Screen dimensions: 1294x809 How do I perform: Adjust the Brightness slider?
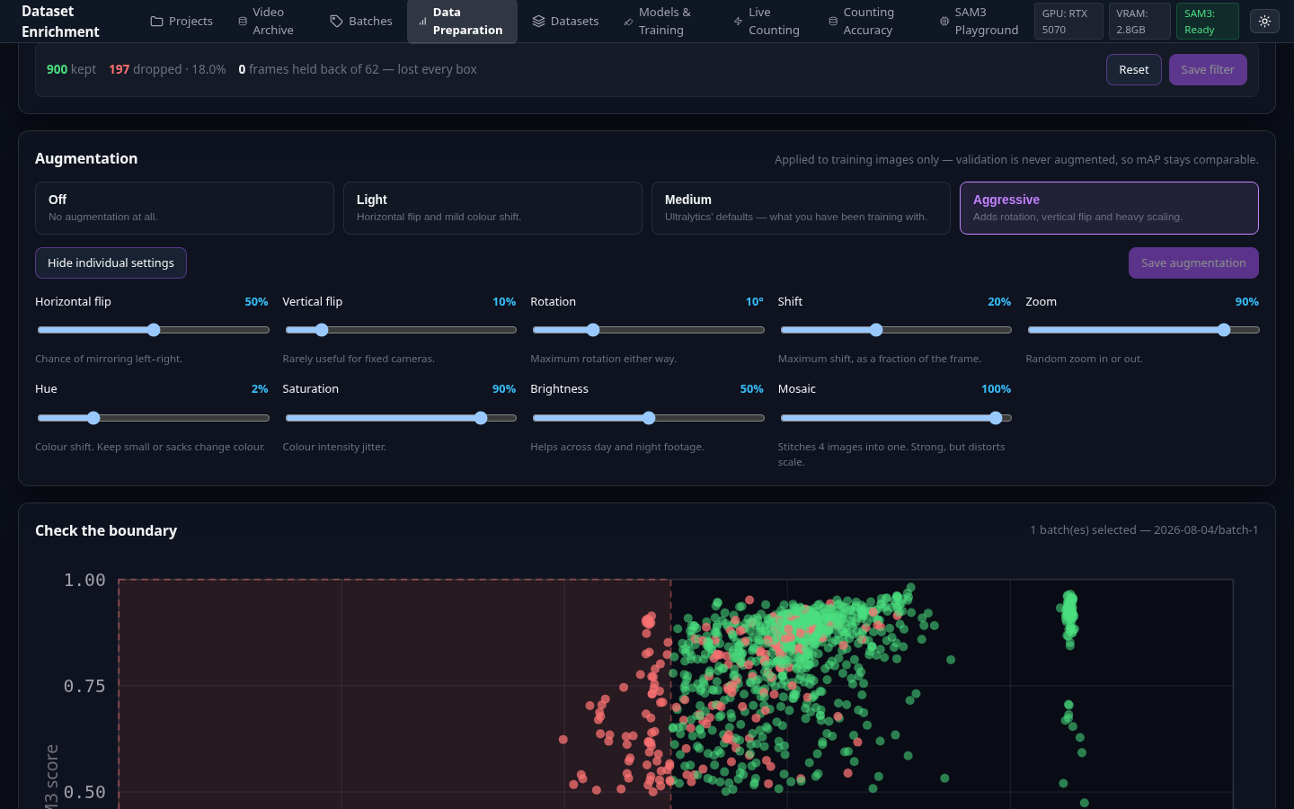click(x=648, y=418)
